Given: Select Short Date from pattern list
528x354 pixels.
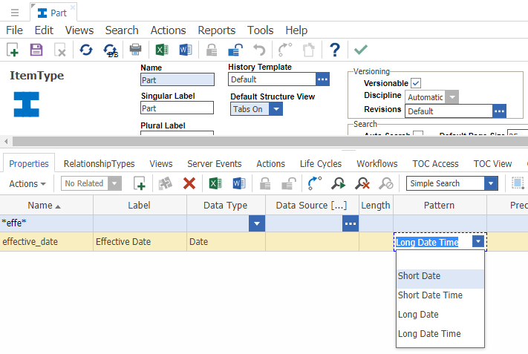Looking at the screenshot, I should coord(419,276).
